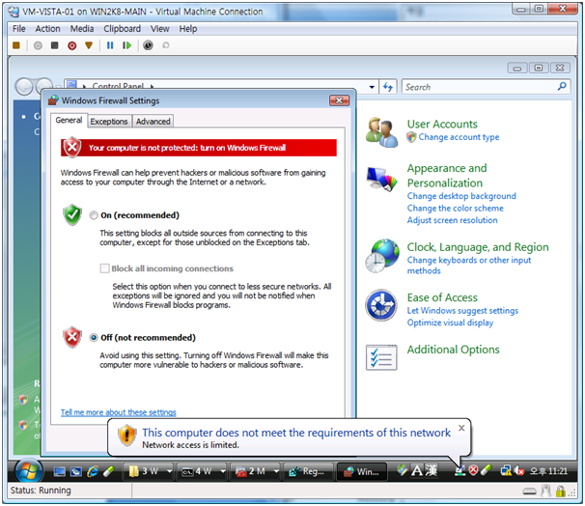This screenshot has width=585, height=506.
Task: Open the 4 W command prompt taskbar group
Action: 202,471
